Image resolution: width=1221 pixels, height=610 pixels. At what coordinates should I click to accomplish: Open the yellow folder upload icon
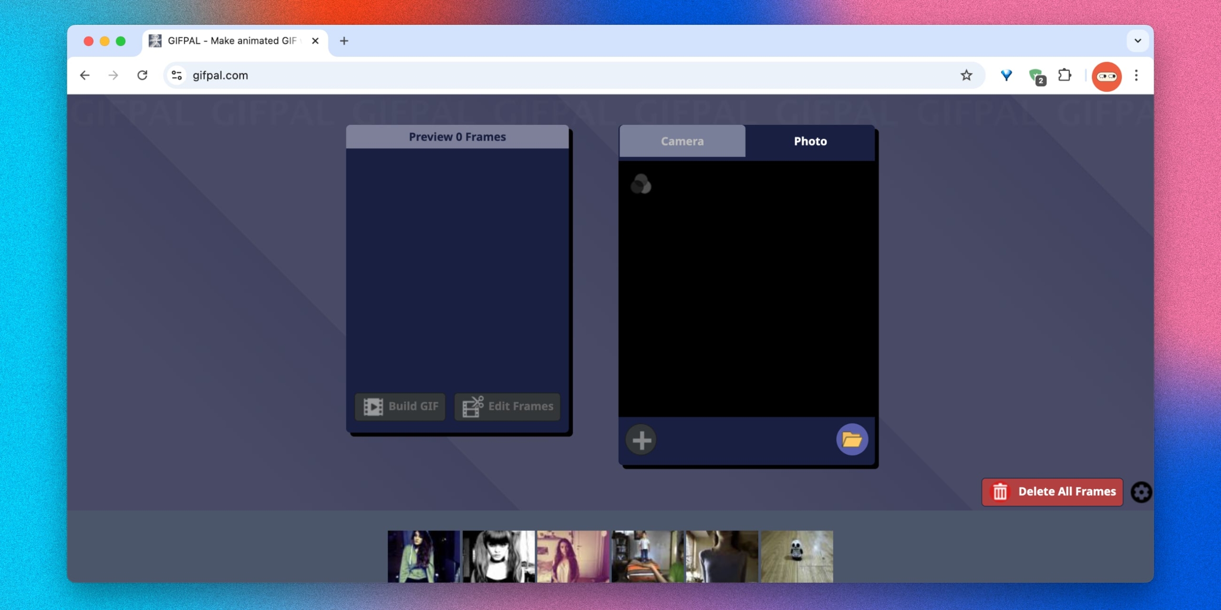point(852,439)
